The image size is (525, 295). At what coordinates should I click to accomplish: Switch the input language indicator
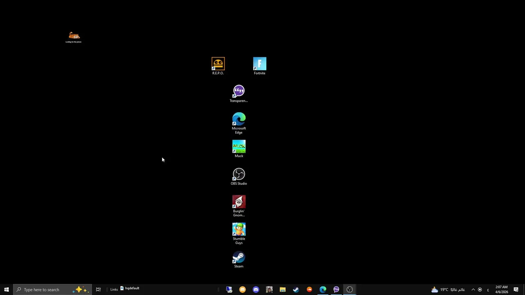coord(488,290)
